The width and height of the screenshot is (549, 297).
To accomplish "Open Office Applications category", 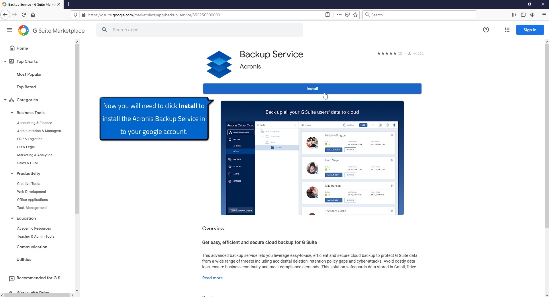I will click(x=32, y=200).
